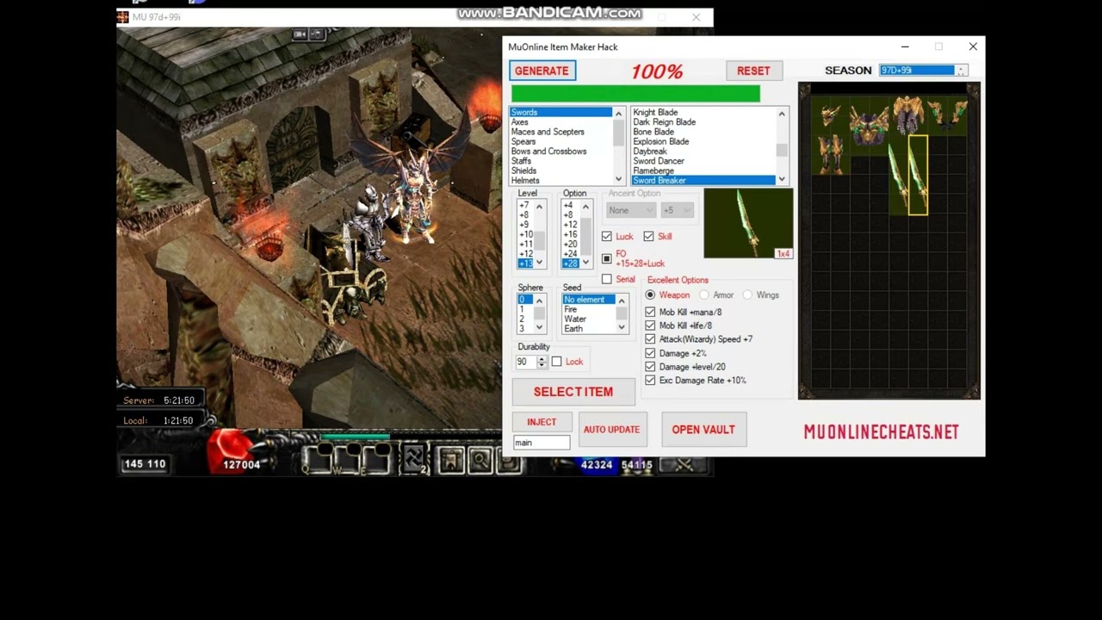Adjust the Durability spinner arrows
1102x620 pixels.
pyautogui.click(x=542, y=362)
